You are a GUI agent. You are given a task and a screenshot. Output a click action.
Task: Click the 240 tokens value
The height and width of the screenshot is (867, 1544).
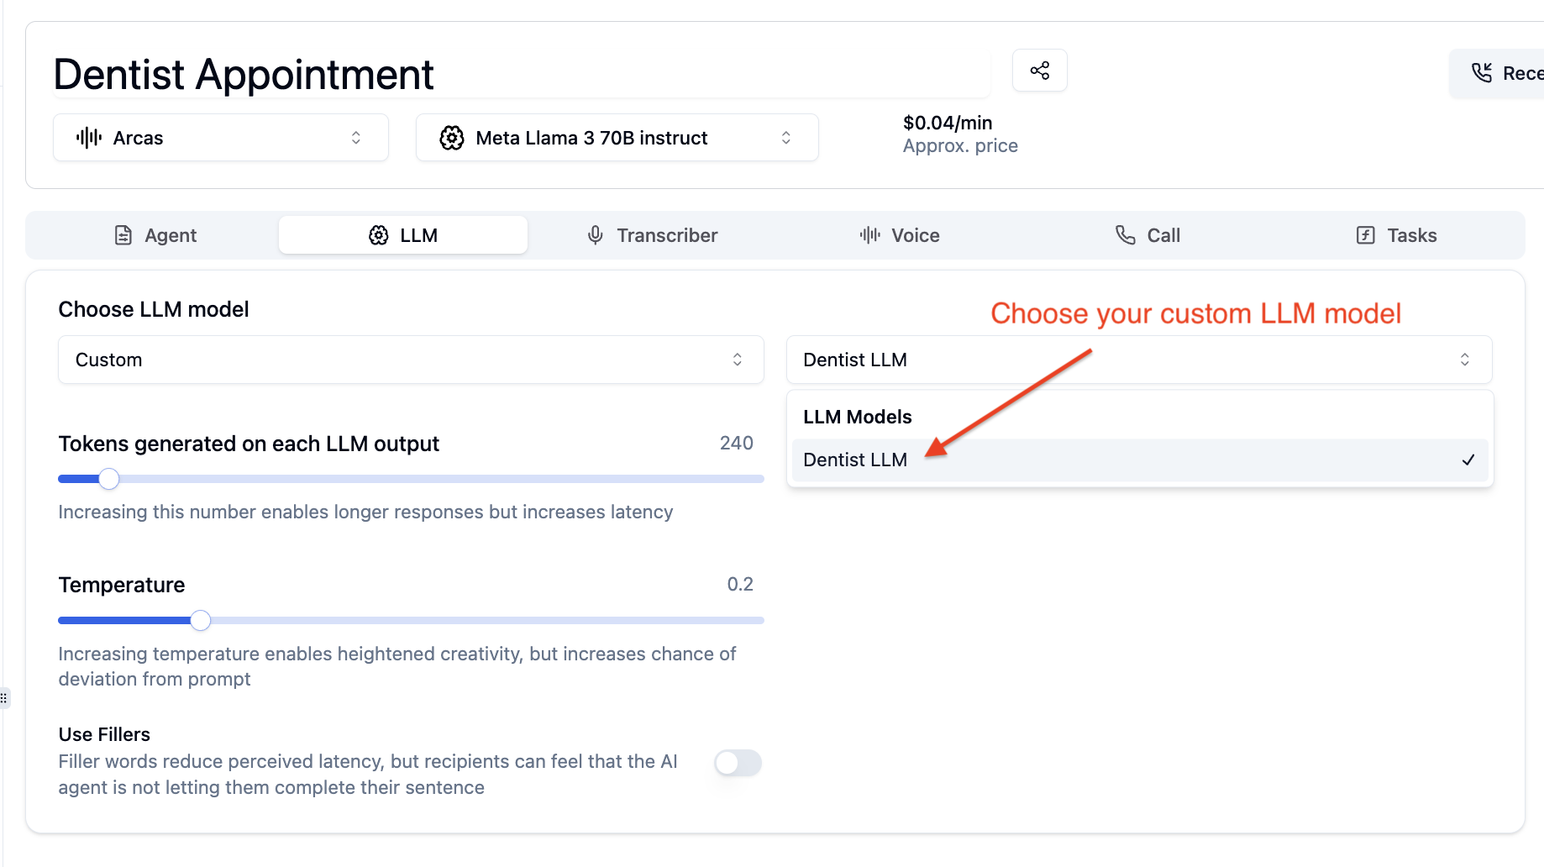[737, 443]
